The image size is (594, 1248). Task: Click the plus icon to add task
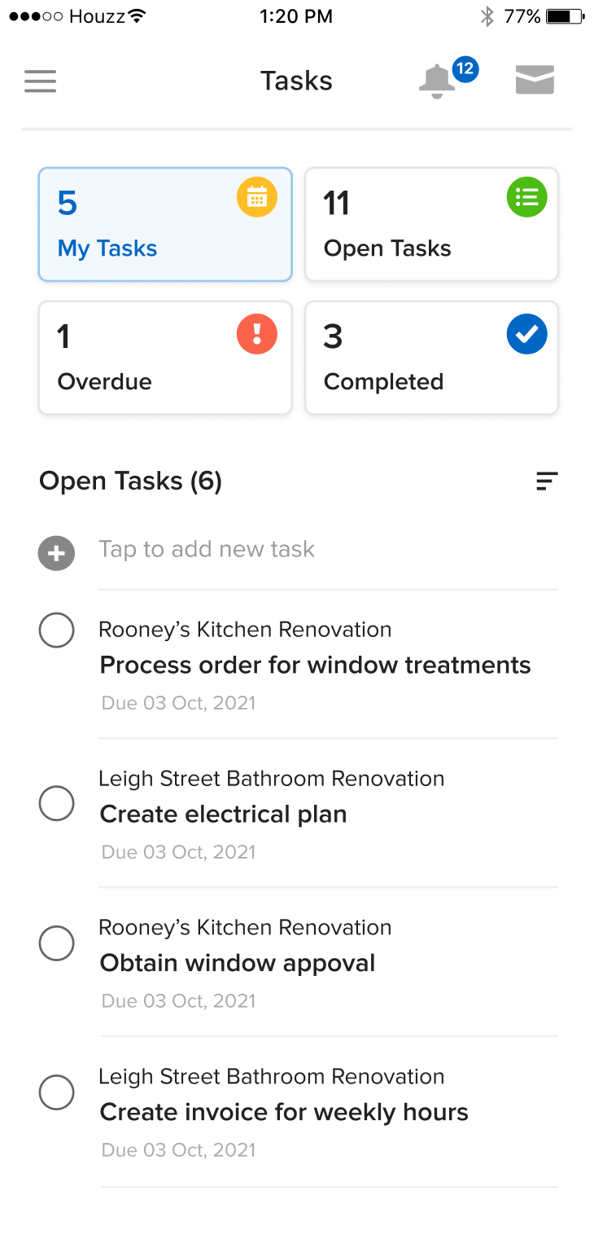(x=56, y=554)
